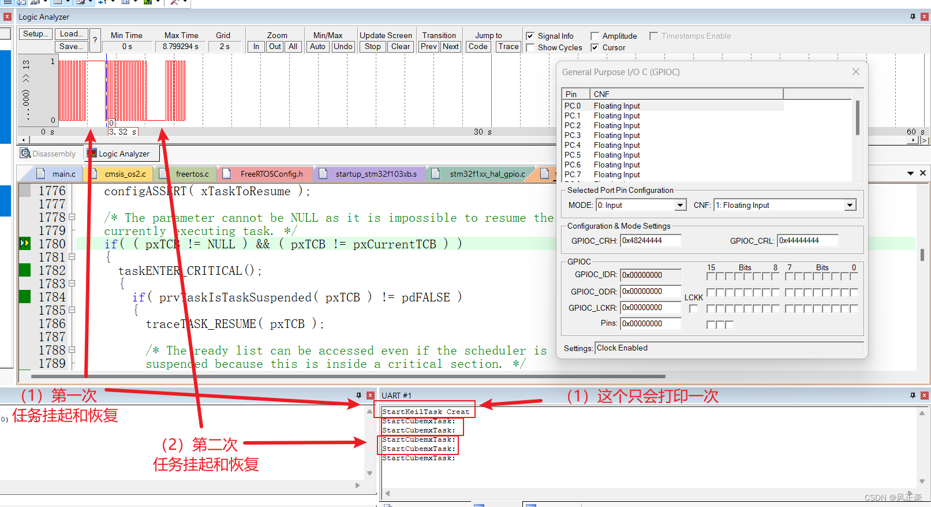Viewport: 931px width, 507px height.
Task: Collapse code fold at line 1783
Action: click(72, 284)
